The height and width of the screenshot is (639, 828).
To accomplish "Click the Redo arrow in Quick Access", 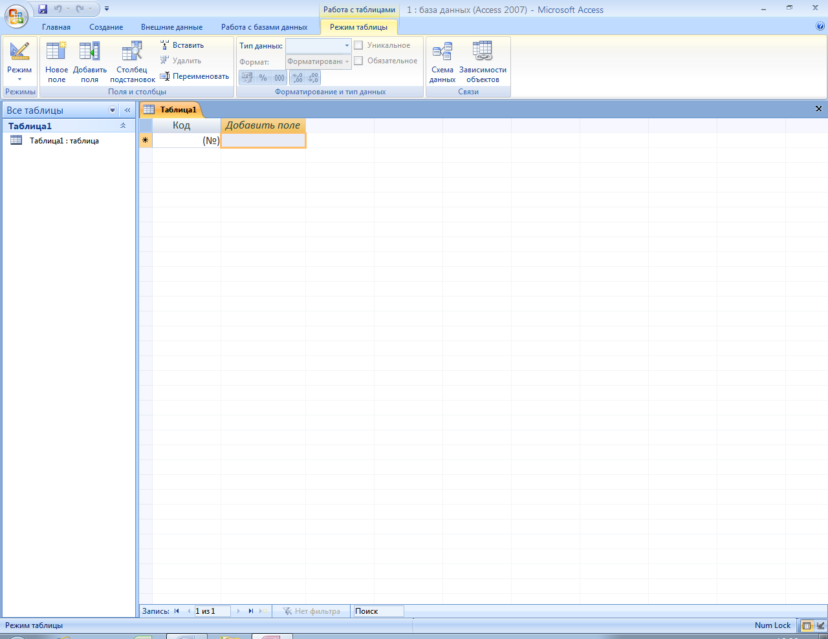I will pos(80,9).
